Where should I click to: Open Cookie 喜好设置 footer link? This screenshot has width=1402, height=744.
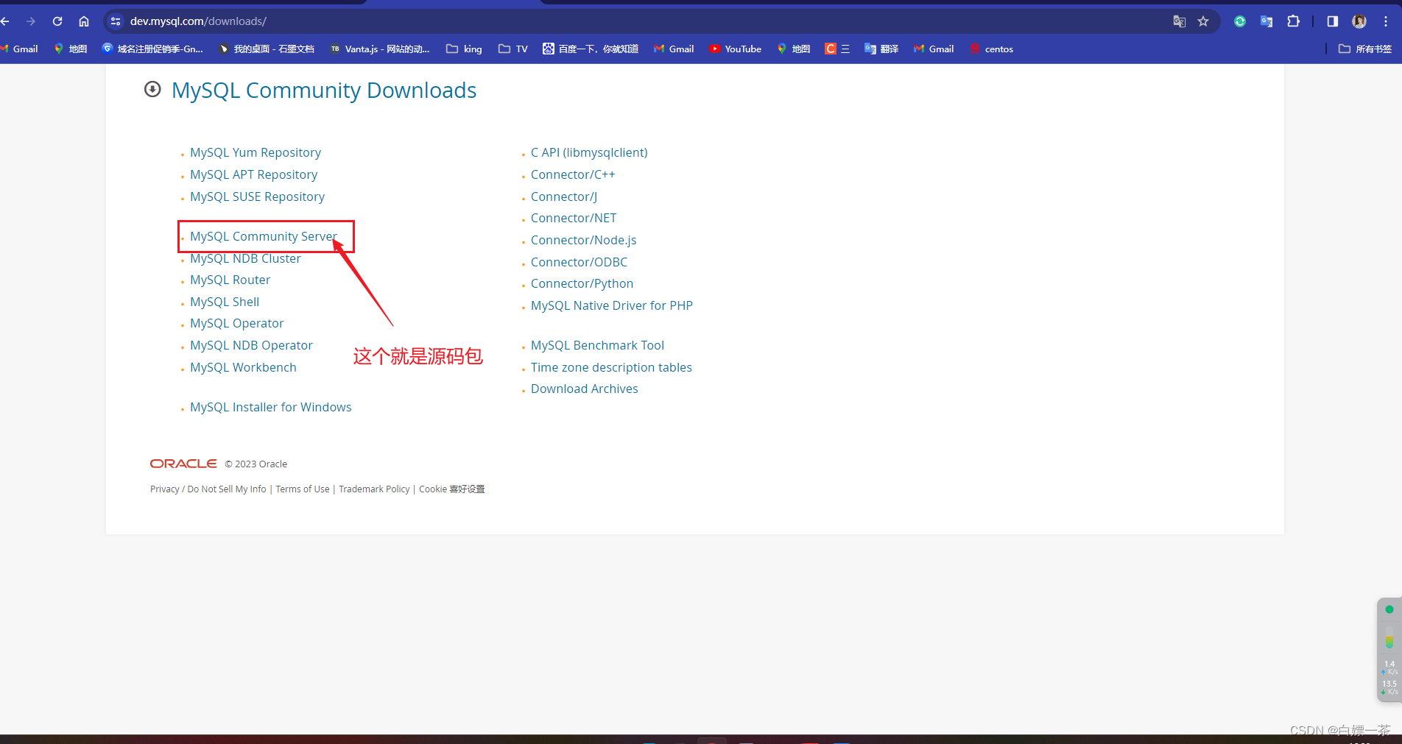pyautogui.click(x=452, y=489)
